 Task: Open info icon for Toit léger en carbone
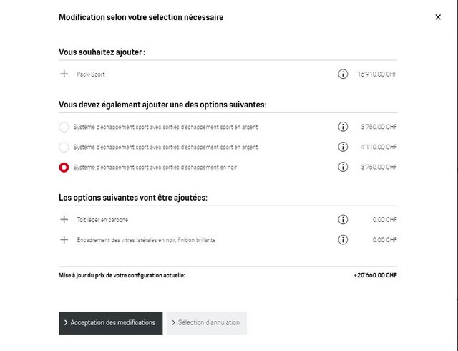(343, 219)
